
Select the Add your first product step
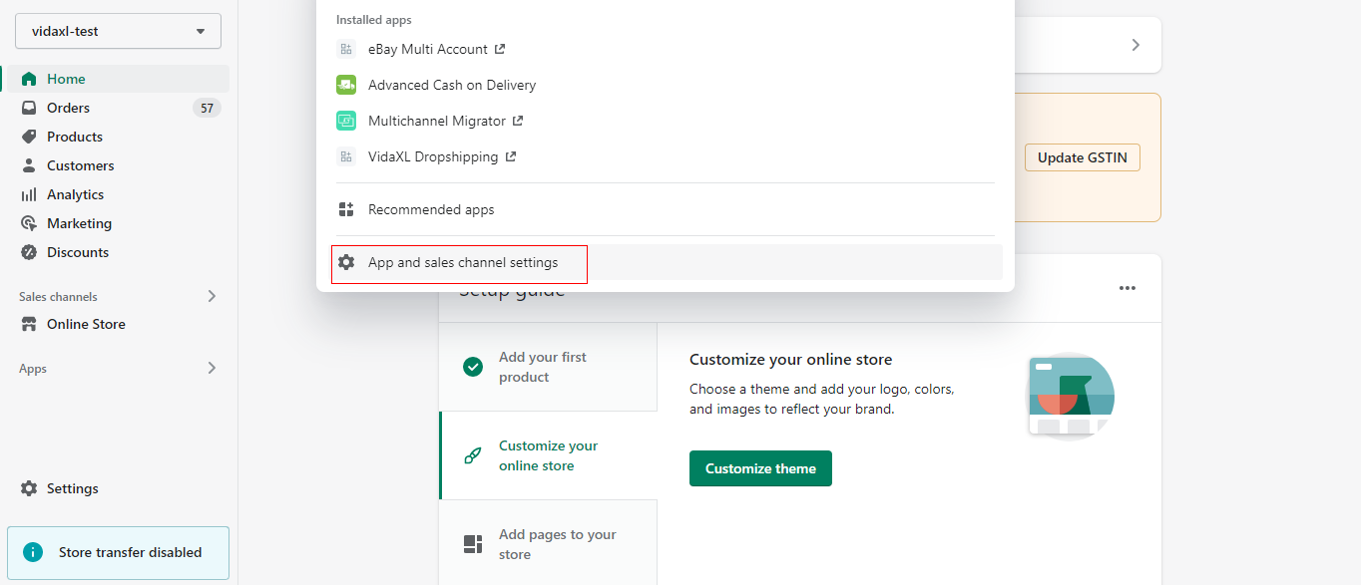click(548, 367)
